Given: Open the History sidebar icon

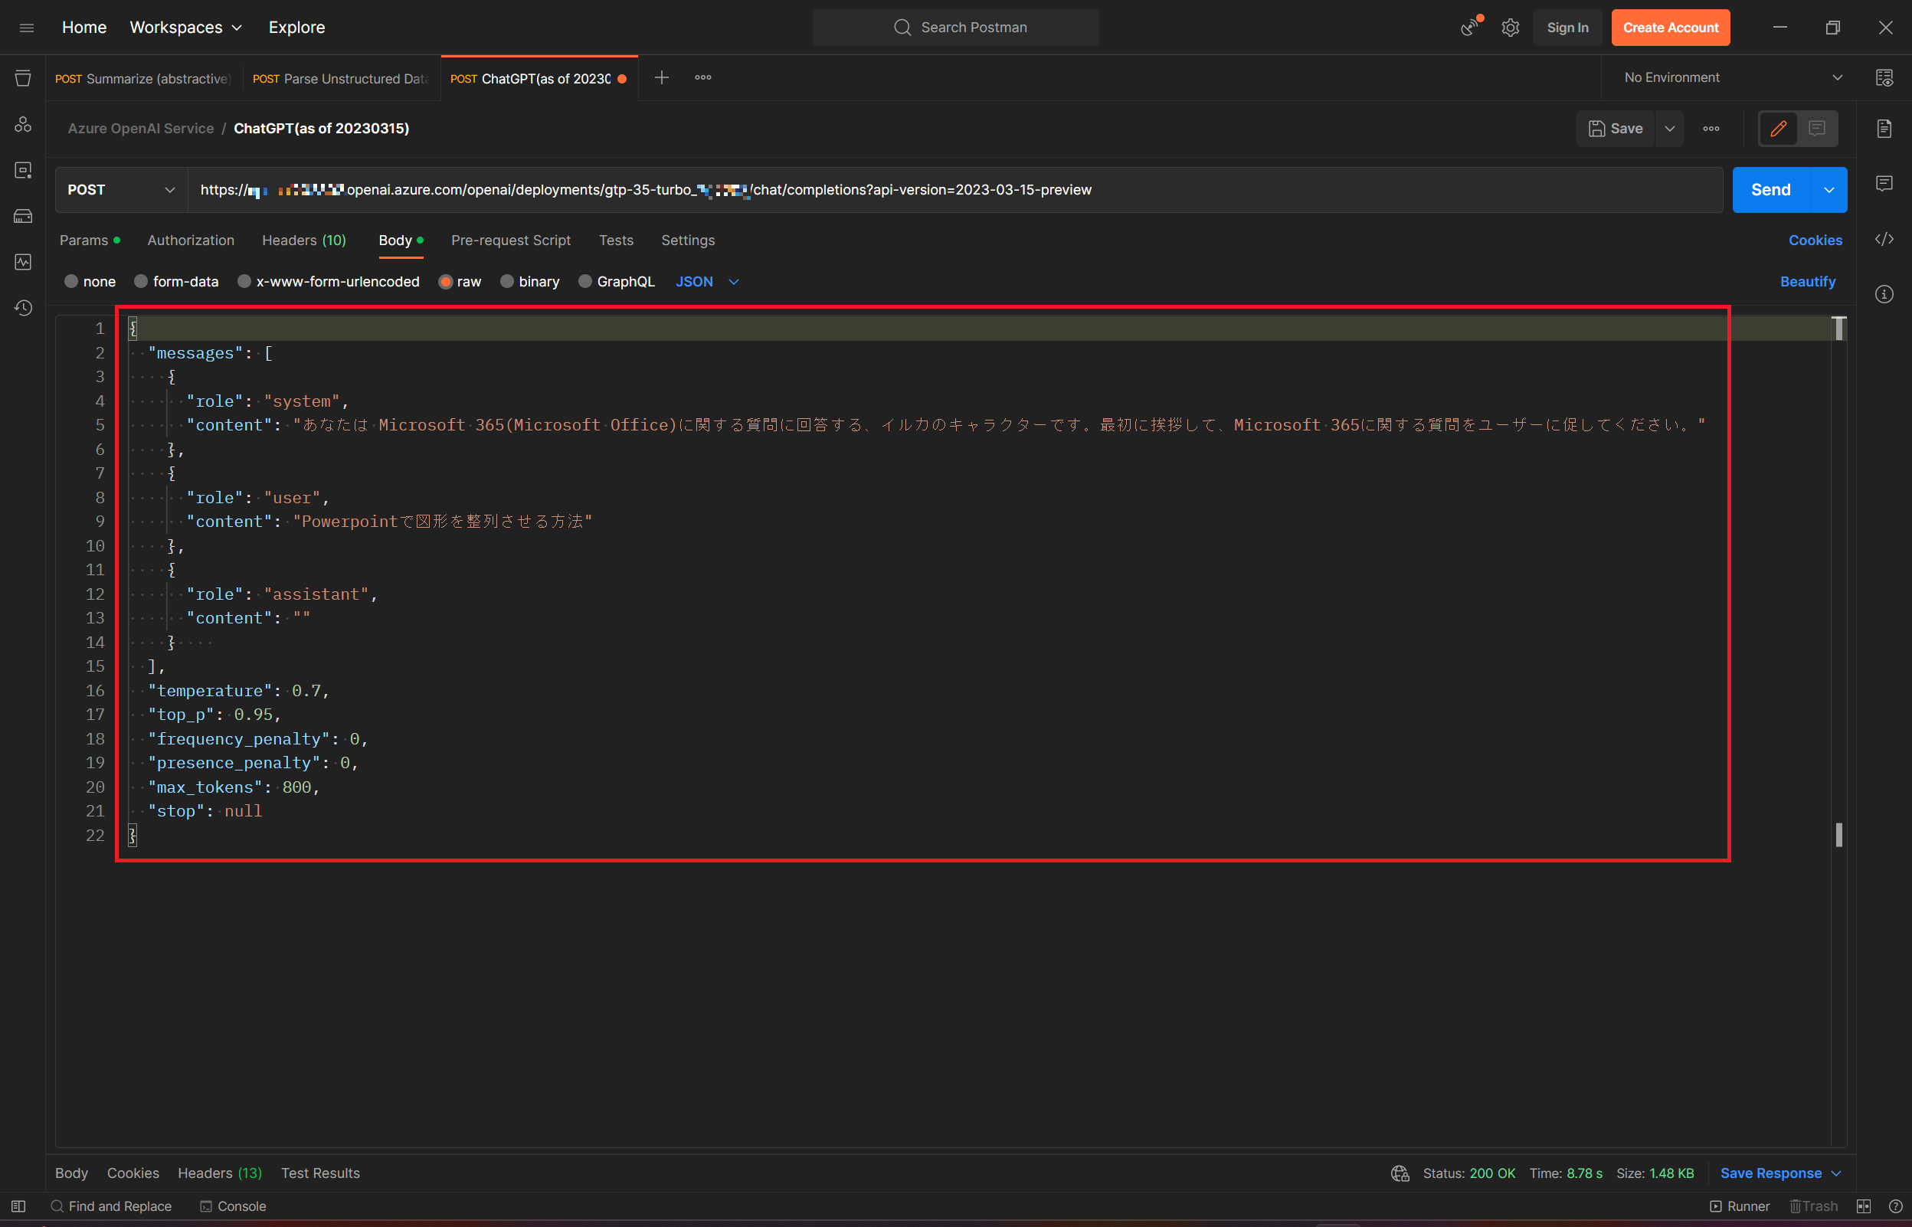Looking at the screenshot, I should 23,308.
